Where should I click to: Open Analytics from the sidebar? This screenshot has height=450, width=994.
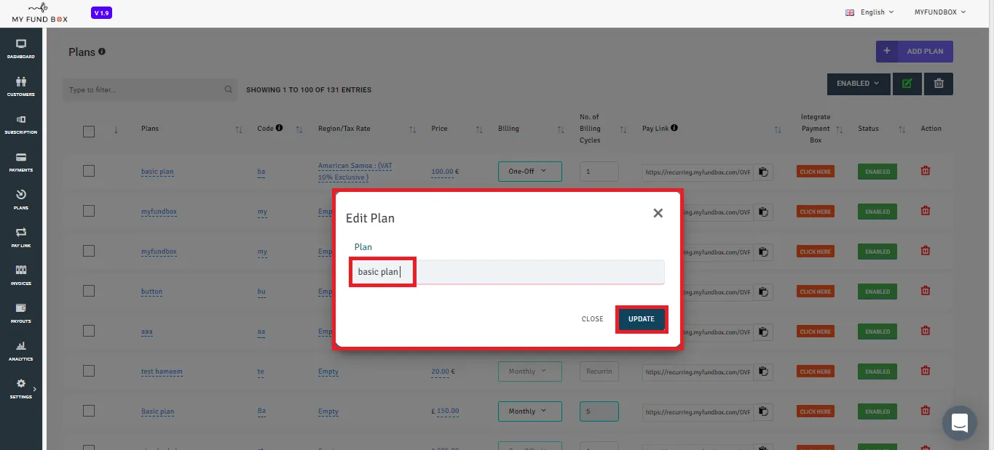(21, 351)
